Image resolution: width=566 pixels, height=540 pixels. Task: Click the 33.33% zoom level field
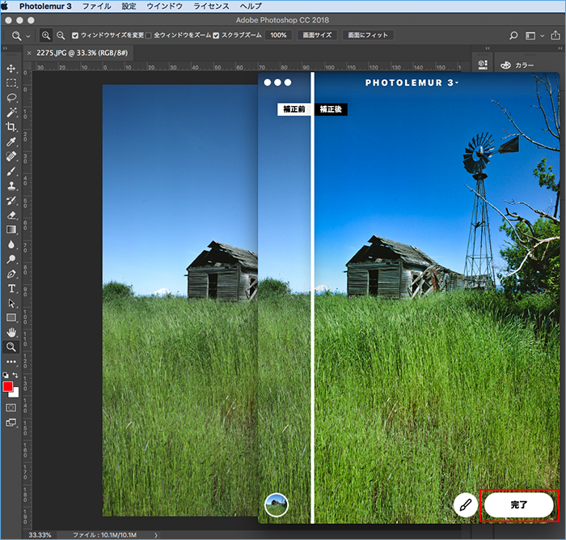tap(40, 535)
